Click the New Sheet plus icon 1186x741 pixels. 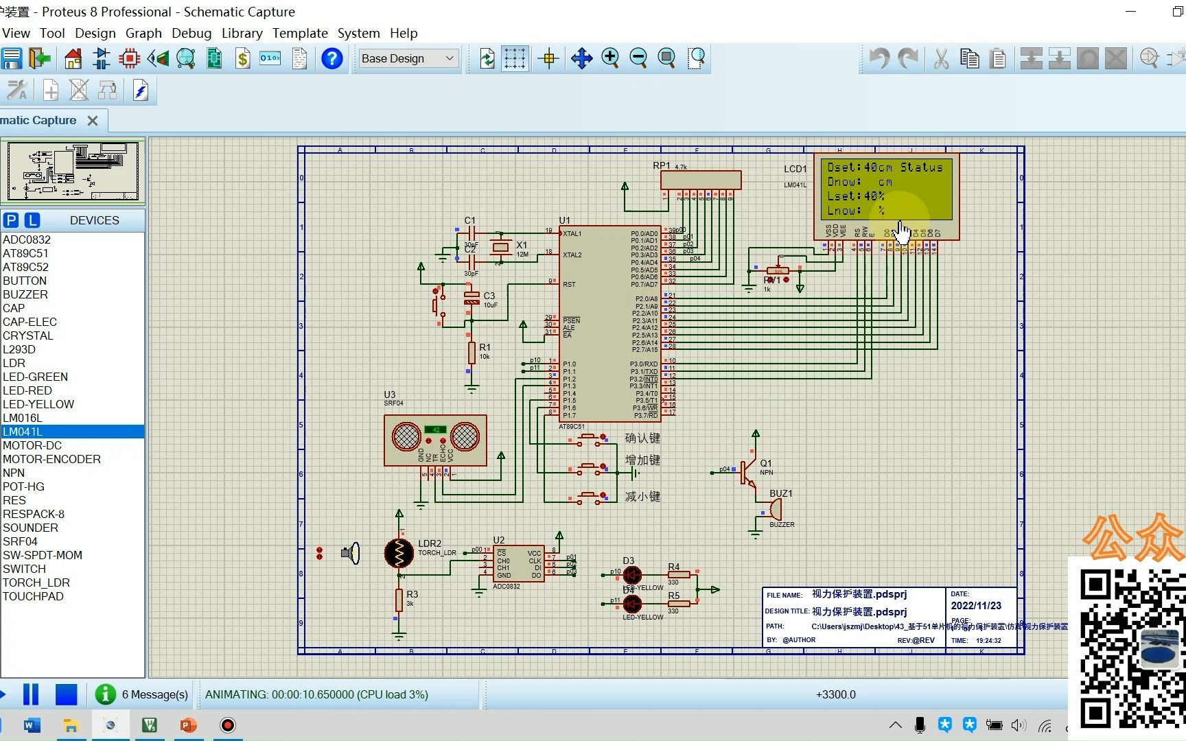pos(51,90)
